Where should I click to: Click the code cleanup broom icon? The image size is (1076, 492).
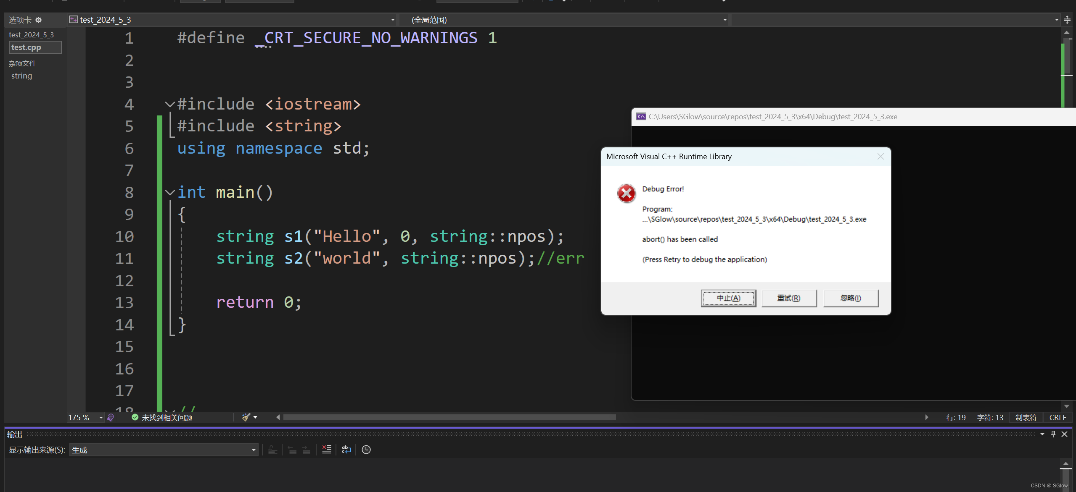coord(246,417)
